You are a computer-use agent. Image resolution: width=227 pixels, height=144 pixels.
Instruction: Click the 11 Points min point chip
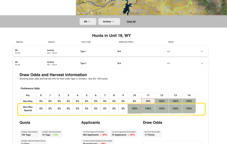point(152,133)
